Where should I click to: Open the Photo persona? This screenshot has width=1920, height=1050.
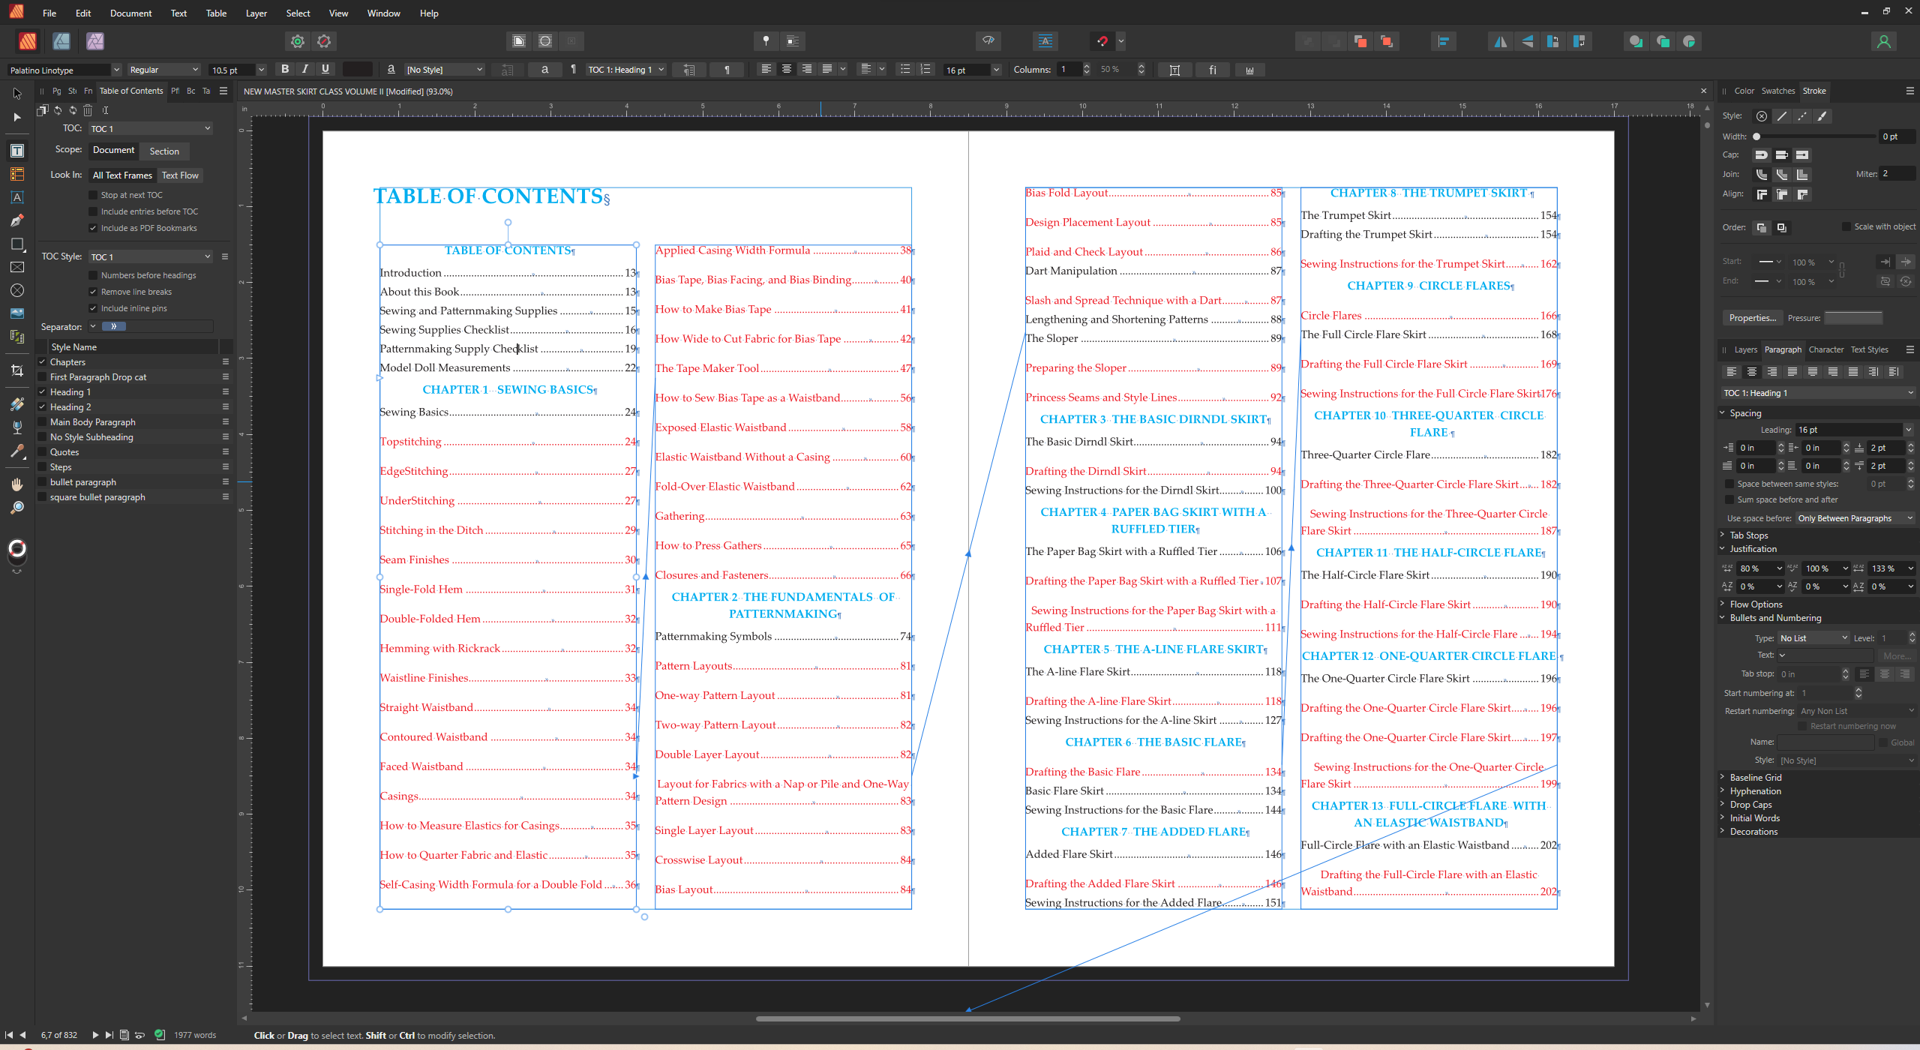[95, 41]
